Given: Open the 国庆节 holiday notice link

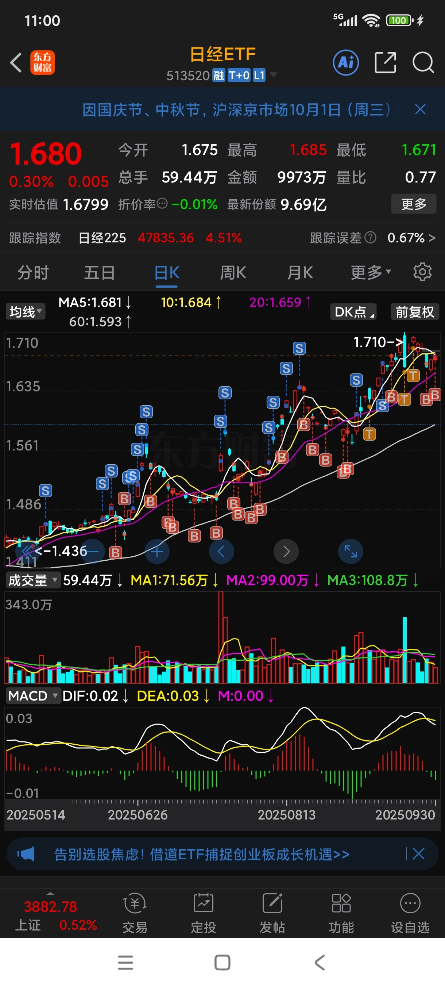Looking at the screenshot, I should click(236, 110).
